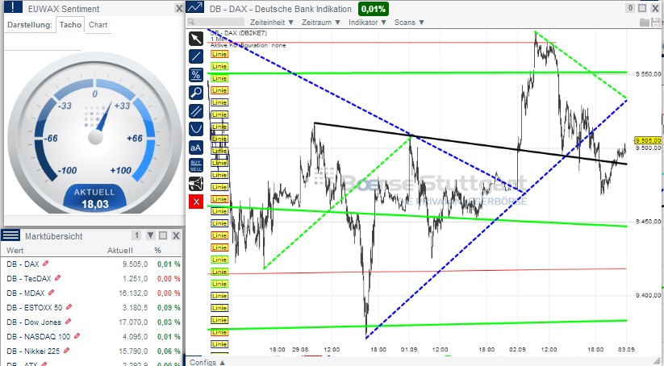
Task: Click the megaphone alert tool
Action: pos(196,184)
